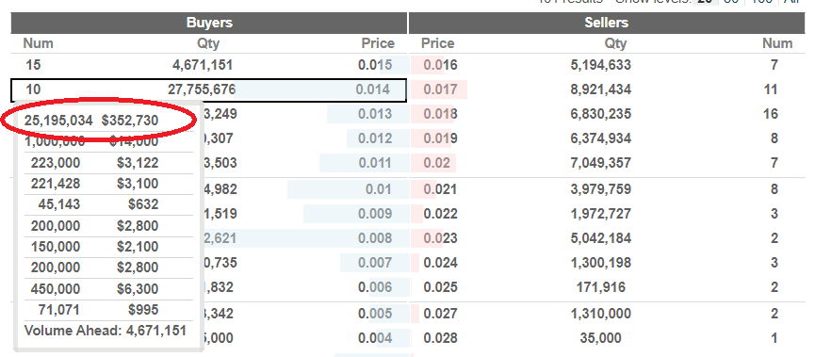Select seller quantity 6,830,235

pyautogui.click(x=601, y=114)
